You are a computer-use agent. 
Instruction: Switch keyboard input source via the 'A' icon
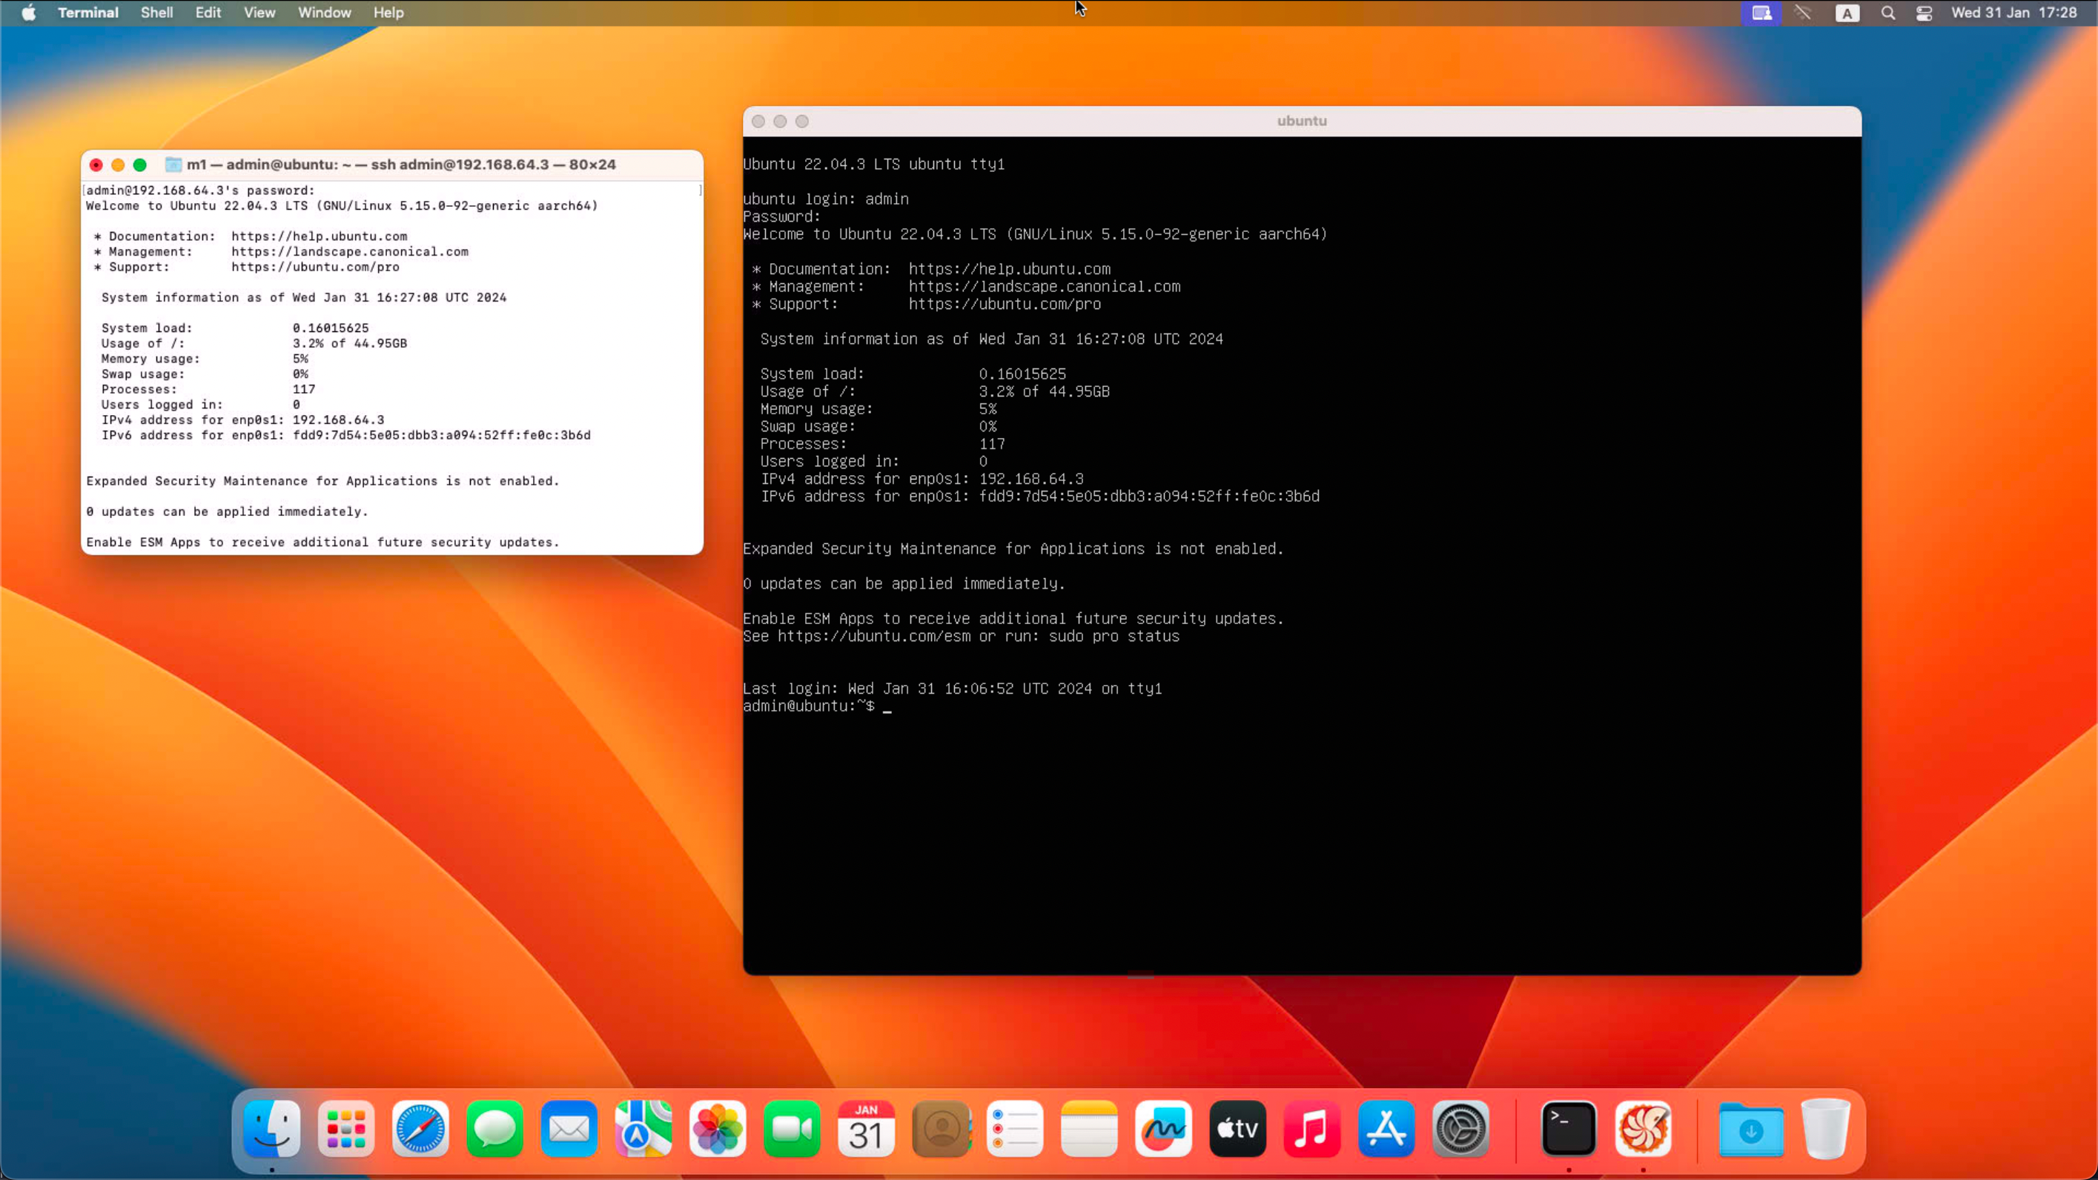pos(1847,12)
